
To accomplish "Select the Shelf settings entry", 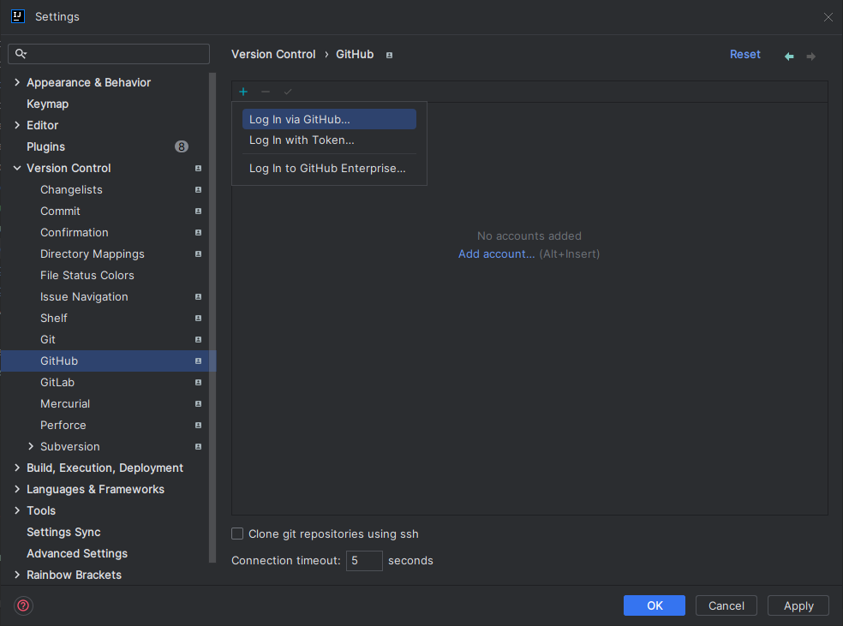I will coord(54,318).
